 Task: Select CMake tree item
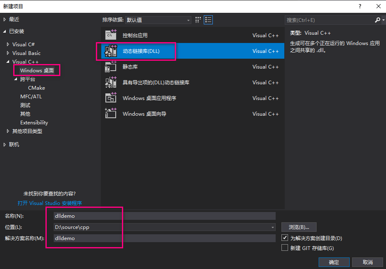point(36,88)
